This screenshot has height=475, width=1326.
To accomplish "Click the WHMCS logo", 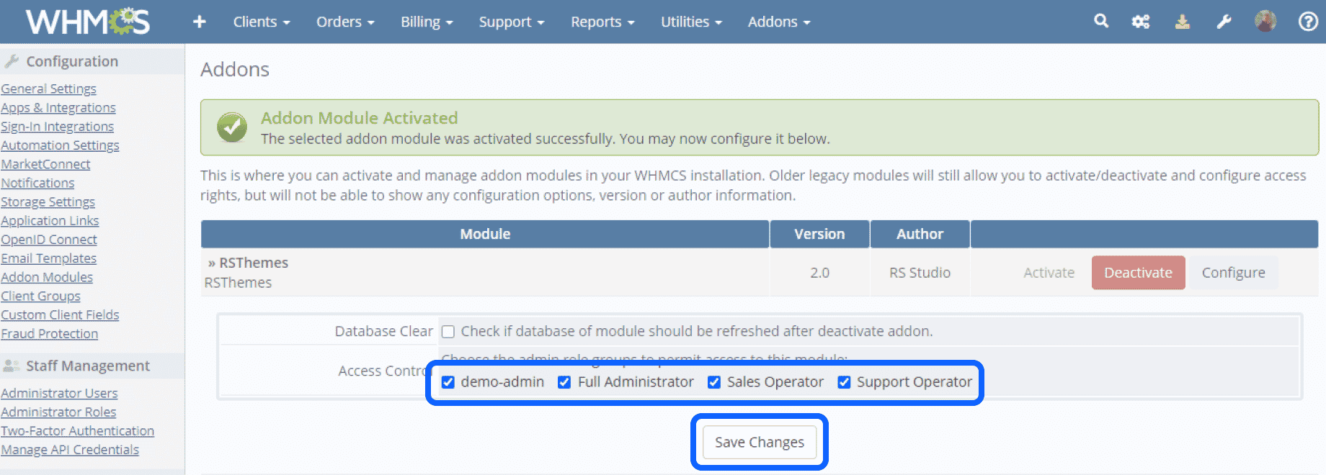I will click(86, 22).
